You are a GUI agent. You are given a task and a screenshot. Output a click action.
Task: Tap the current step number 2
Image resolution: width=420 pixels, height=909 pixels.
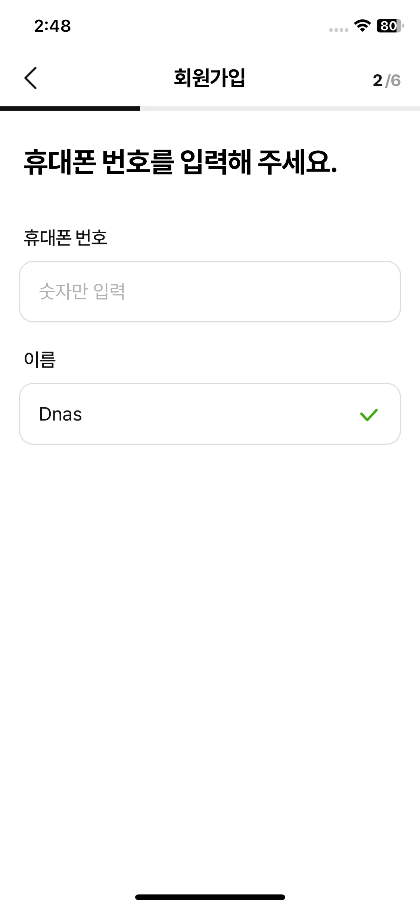click(377, 81)
